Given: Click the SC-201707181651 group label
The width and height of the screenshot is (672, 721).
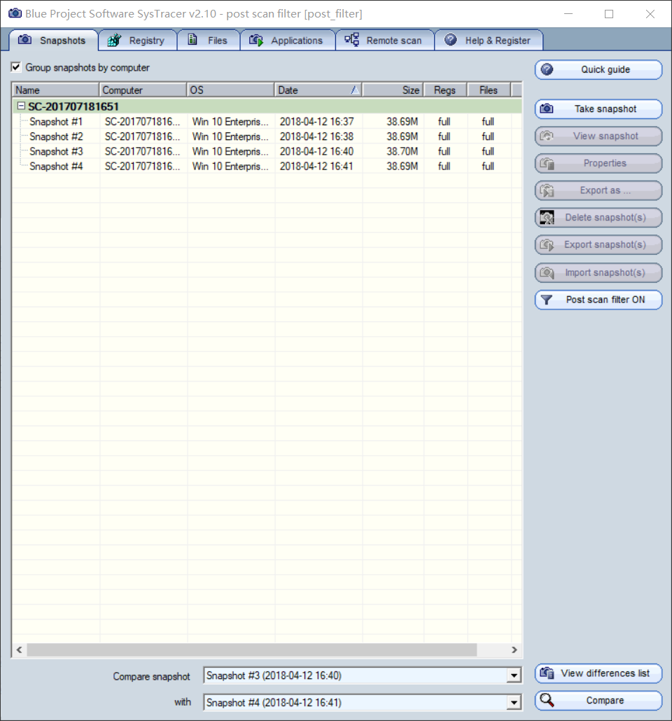Looking at the screenshot, I should [73, 106].
